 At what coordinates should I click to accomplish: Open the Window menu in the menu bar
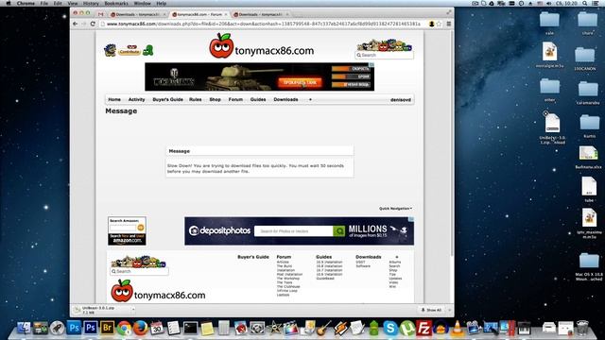tap(143, 3)
